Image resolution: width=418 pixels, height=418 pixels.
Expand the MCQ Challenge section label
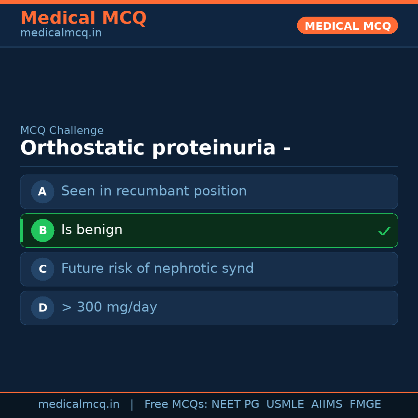tap(62, 130)
